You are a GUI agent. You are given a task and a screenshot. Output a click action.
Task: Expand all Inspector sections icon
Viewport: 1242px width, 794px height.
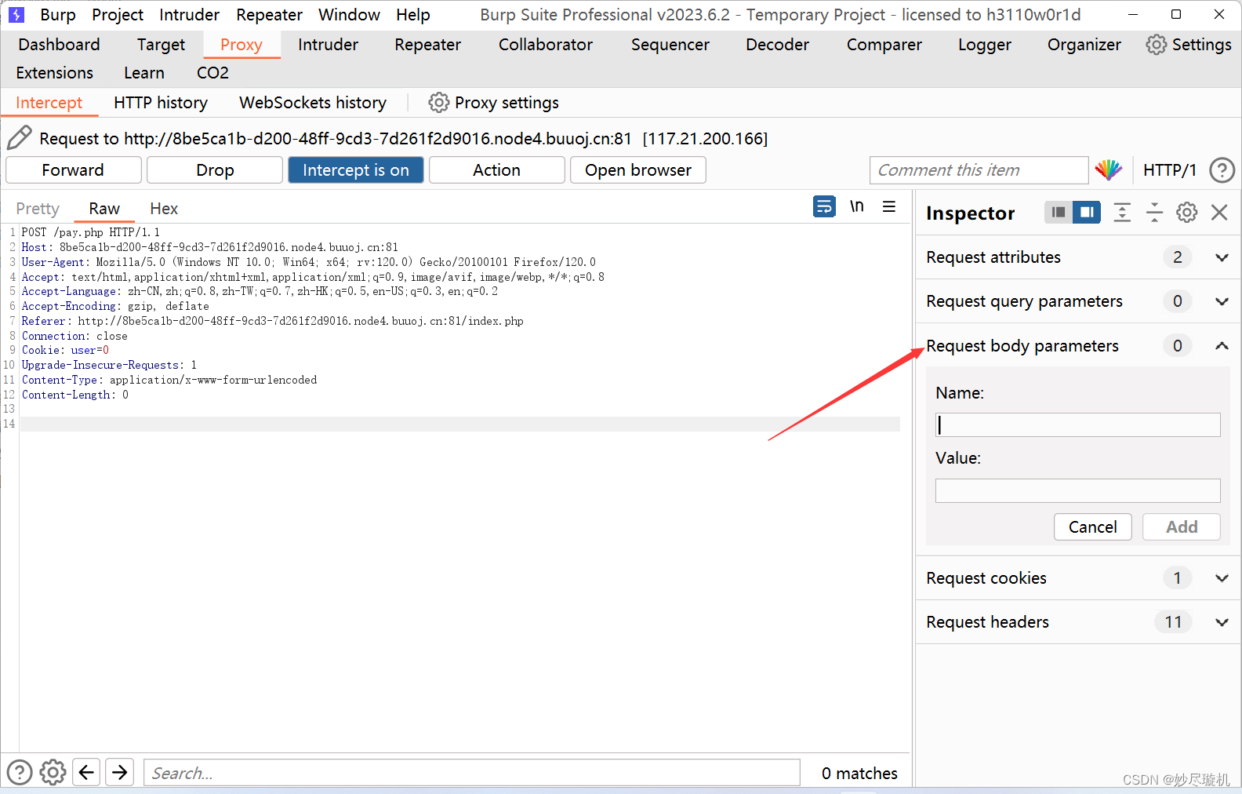click(1122, 212)
